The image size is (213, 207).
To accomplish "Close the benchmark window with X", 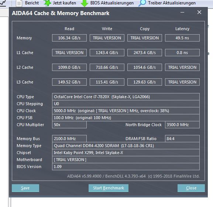I will tap(199, 12).
